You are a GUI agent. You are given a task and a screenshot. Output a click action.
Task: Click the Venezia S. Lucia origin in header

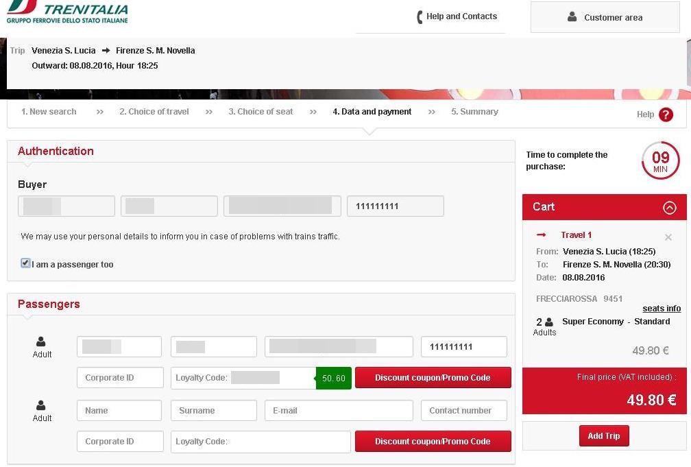point(64,50)
